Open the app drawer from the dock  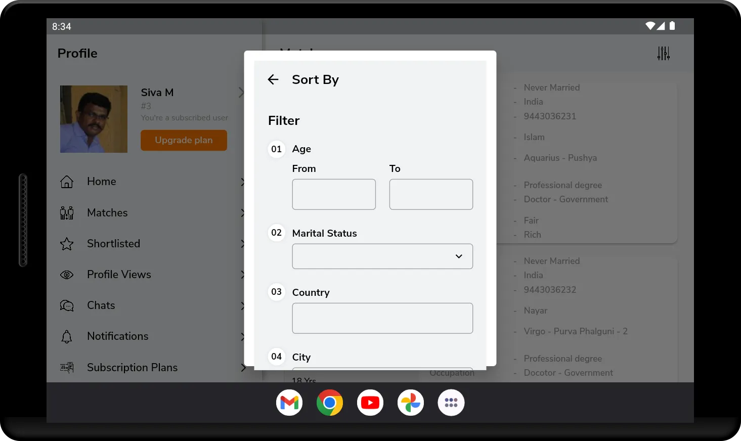pos(451,403)
